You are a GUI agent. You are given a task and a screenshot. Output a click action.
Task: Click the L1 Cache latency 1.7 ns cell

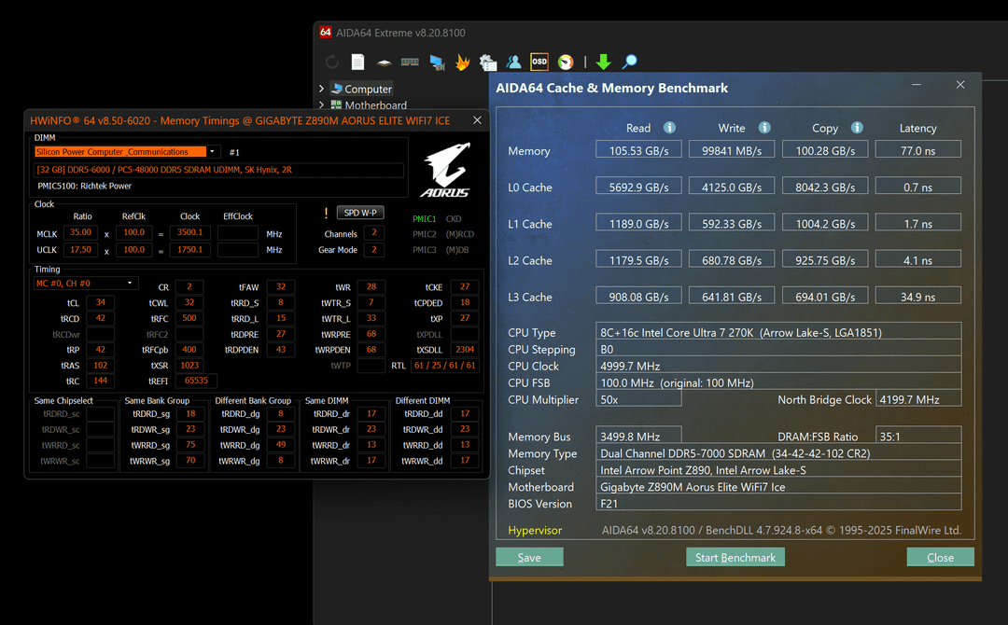pyautogui.click(x=918, y=224)
